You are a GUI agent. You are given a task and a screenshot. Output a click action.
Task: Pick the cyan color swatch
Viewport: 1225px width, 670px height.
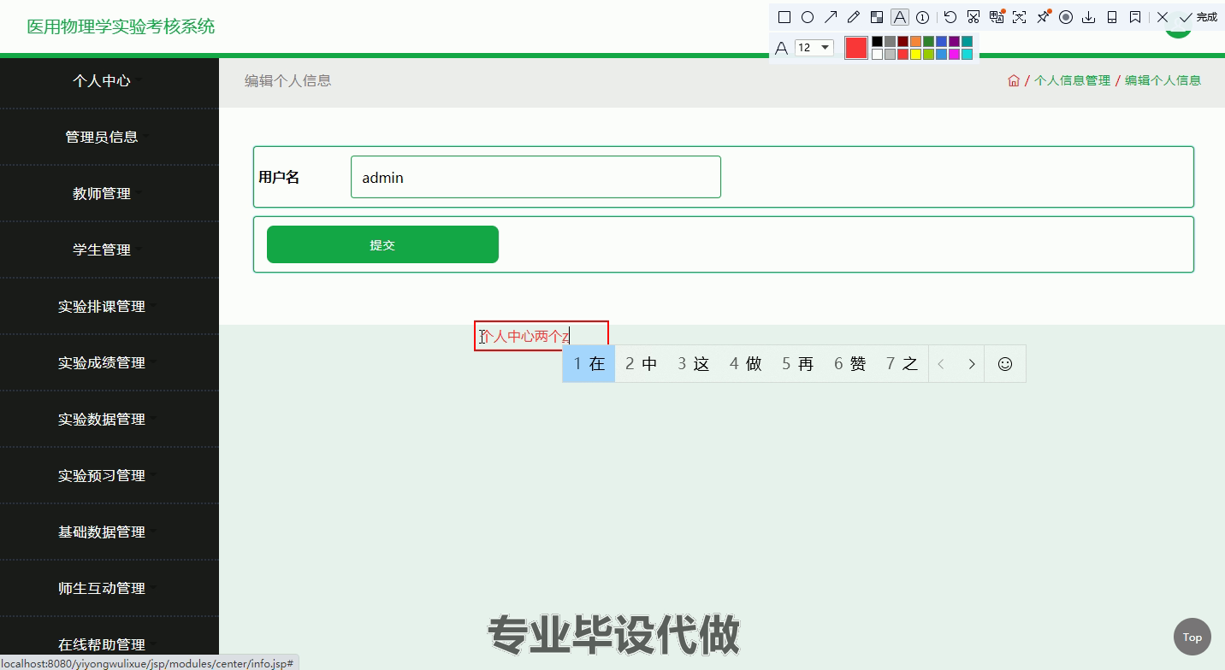(967, 55)
